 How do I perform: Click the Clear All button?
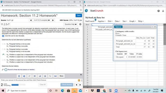click(x=43, y=85)
